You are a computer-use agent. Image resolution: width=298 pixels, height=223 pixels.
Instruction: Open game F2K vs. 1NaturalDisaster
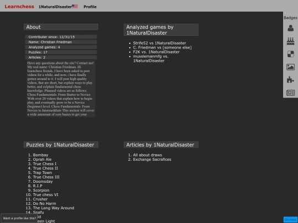tap(156, 52)
